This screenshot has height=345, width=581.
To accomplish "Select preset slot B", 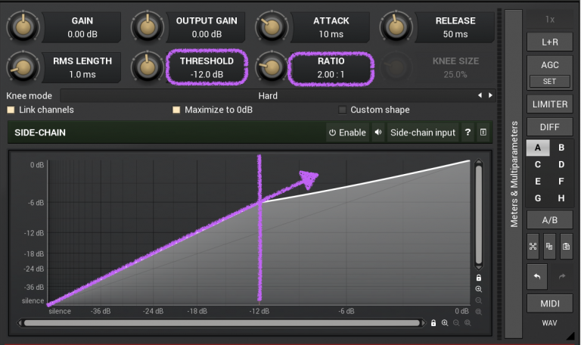I will 561,148.
